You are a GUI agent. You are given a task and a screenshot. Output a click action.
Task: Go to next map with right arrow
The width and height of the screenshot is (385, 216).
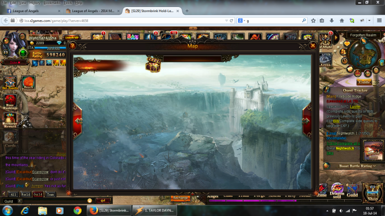pyautogui.click(x=307, y=121)
